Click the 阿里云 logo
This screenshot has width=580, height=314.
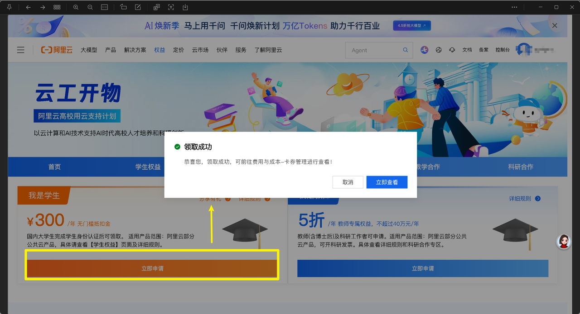tap(57, 50)
